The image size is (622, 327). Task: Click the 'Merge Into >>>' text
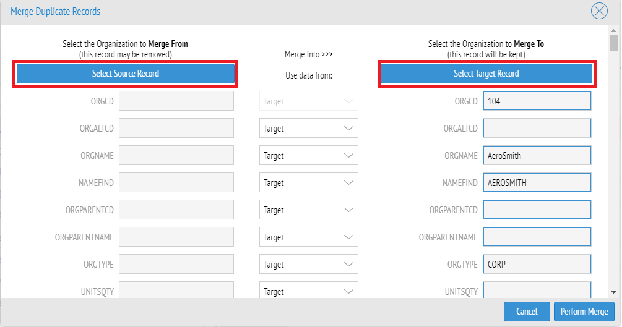pos(309,54)
